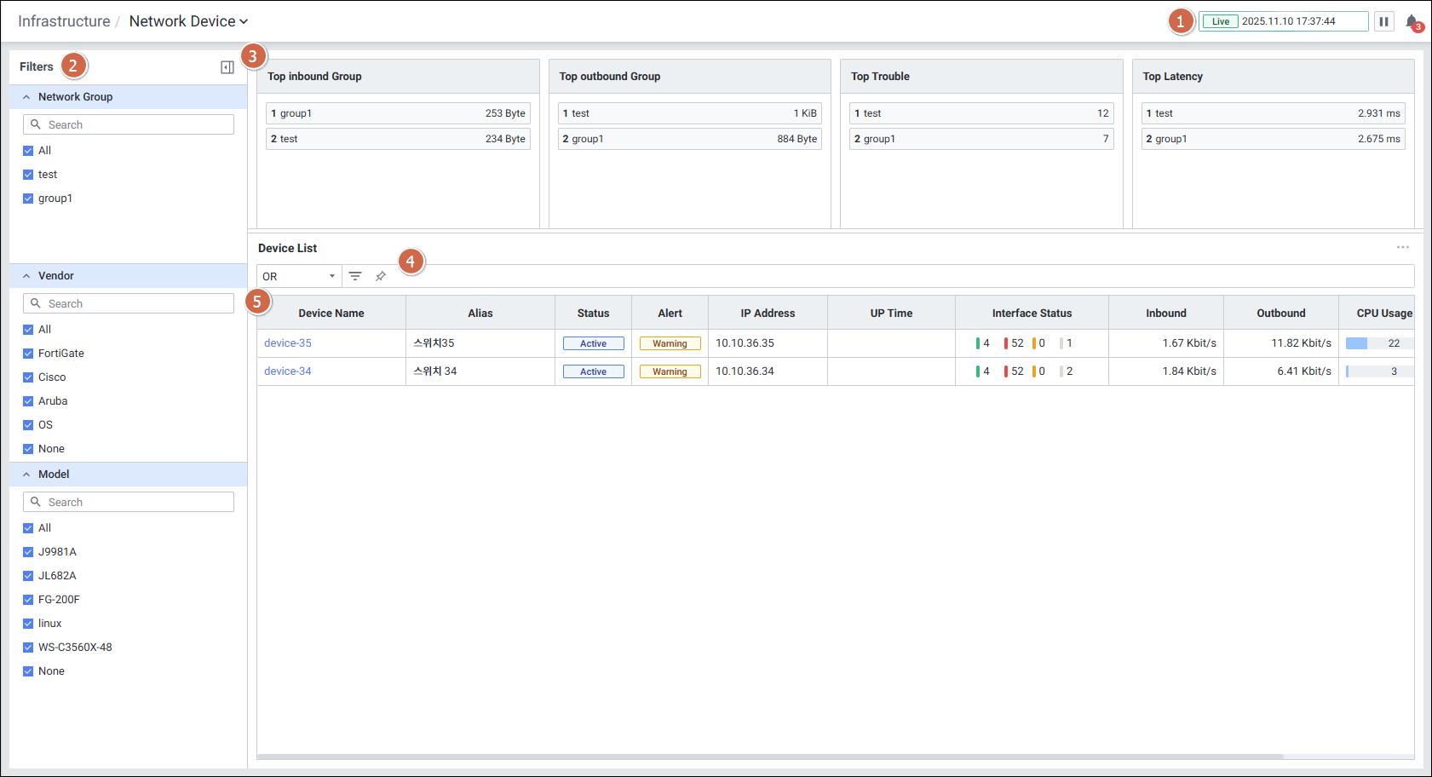Pause the live data refresh
The image size is (1432, 777).
(x=1383, y=21)
